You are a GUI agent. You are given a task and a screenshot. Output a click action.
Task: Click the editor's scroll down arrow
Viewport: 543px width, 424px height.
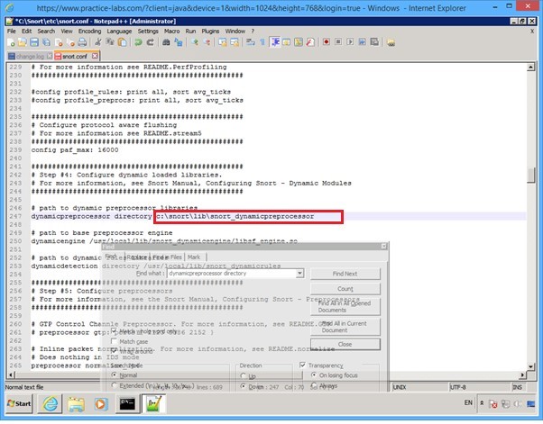click(530, 366)
